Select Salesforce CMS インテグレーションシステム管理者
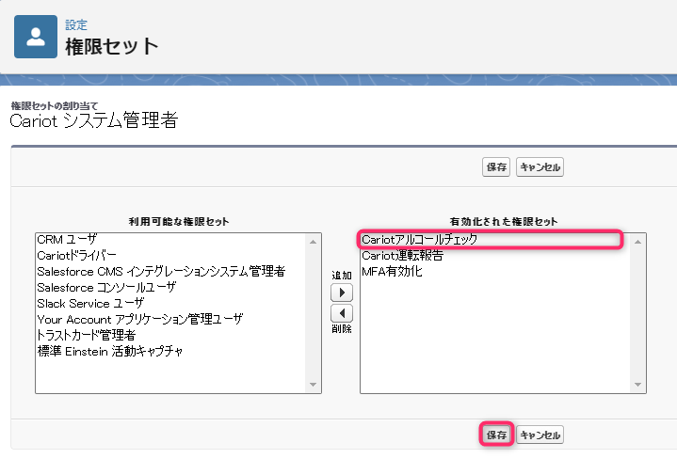 170,271
